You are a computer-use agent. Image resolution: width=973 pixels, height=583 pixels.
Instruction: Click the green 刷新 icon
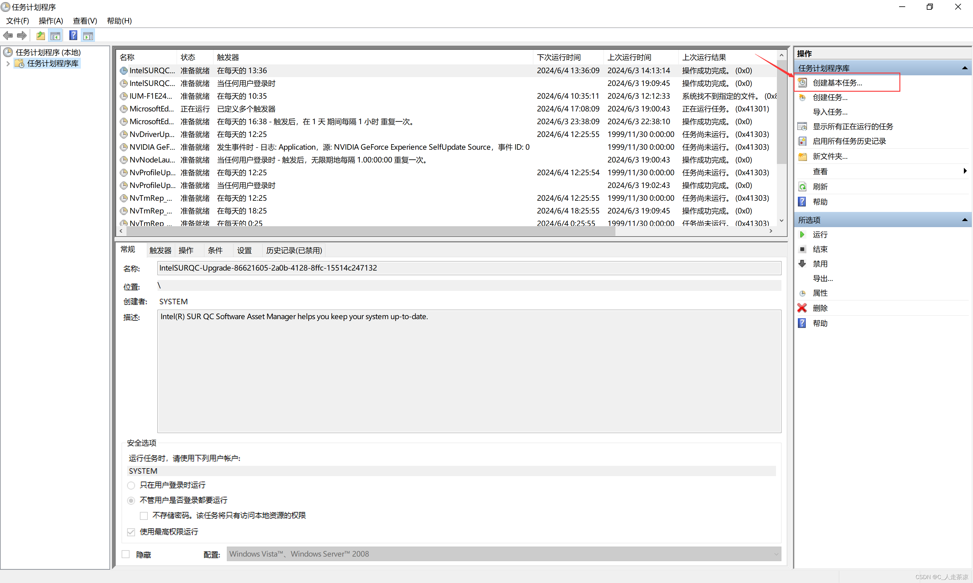(802, 187)
